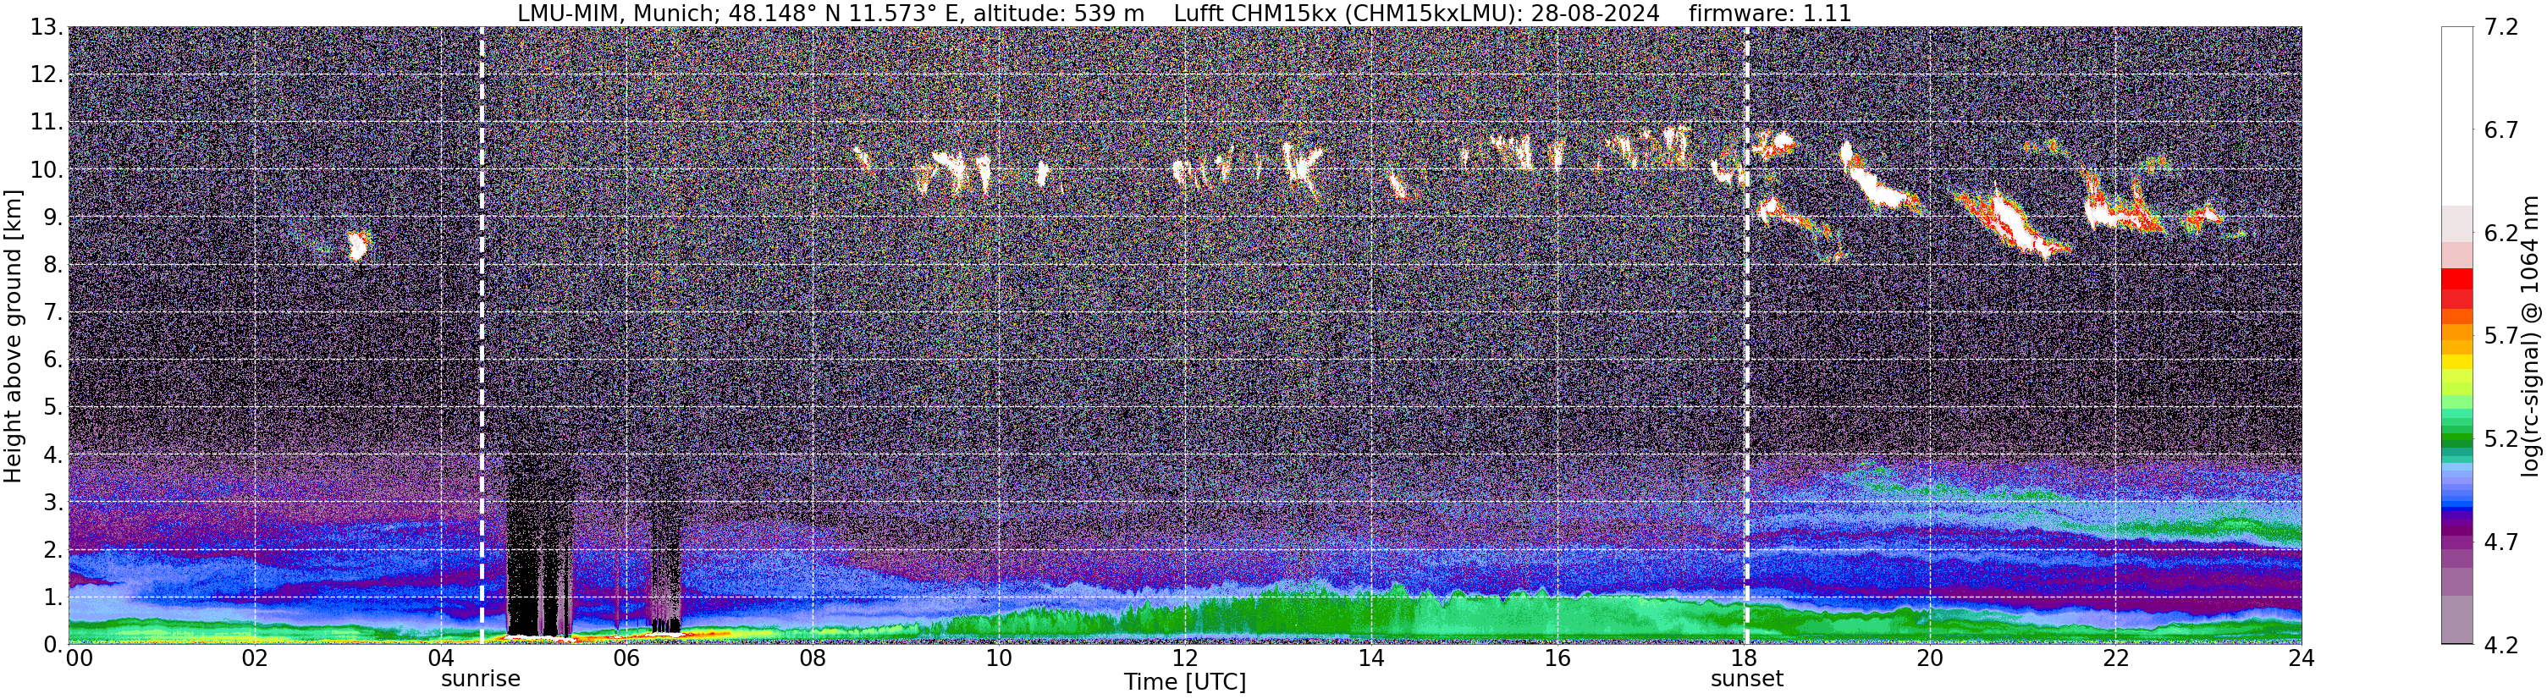Viewport: 2547px width, 699px height.
Task: Click time axis tick '22'
Action: click(2116, 658)
